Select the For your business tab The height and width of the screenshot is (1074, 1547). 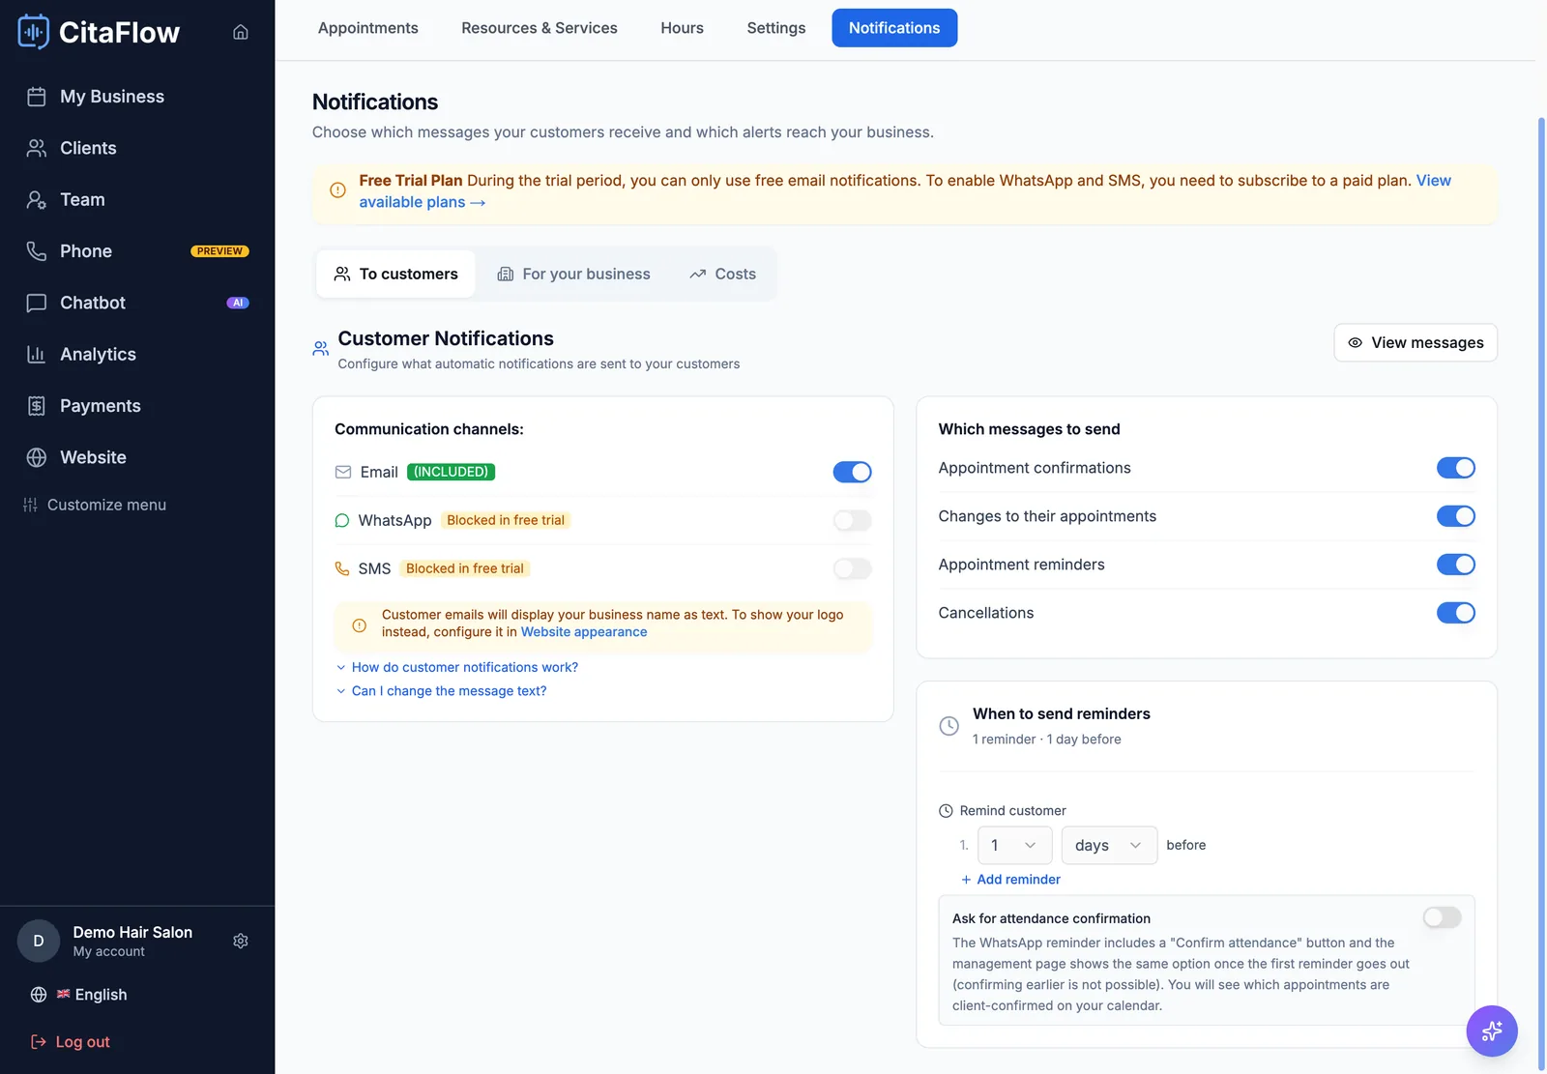pos(574,275)
